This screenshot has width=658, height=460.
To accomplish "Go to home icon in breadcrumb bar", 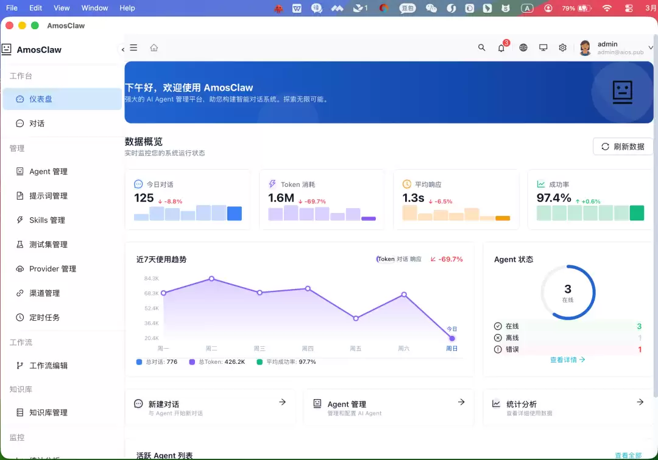I will 154,47.
